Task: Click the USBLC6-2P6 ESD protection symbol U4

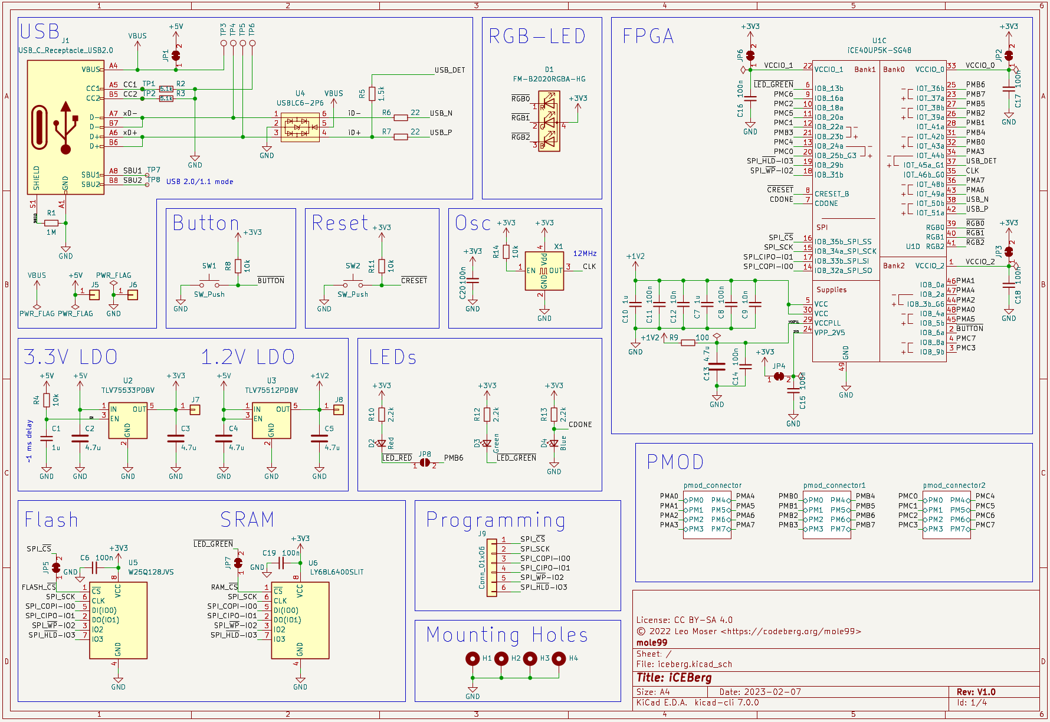Action: pos(300,127)
